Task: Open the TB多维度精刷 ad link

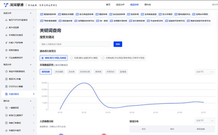Action: (x=48, y=21)
